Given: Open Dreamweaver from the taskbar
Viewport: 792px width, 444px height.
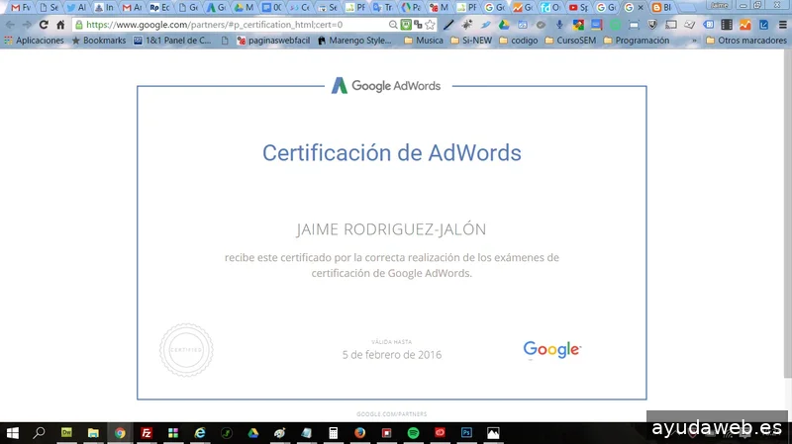Looking at the screenshot, I should 66,433.
